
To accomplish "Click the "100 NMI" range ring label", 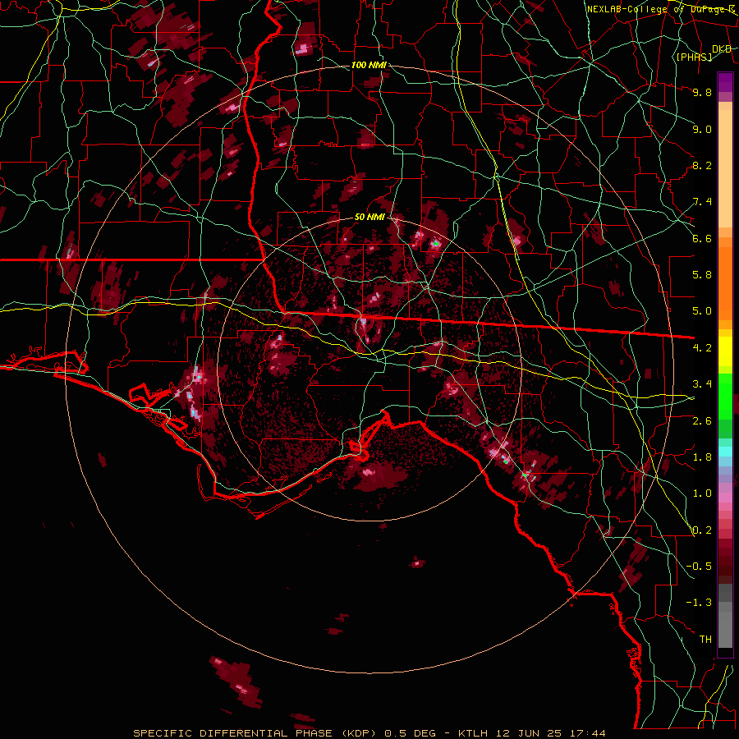I will tap(369, 65).
